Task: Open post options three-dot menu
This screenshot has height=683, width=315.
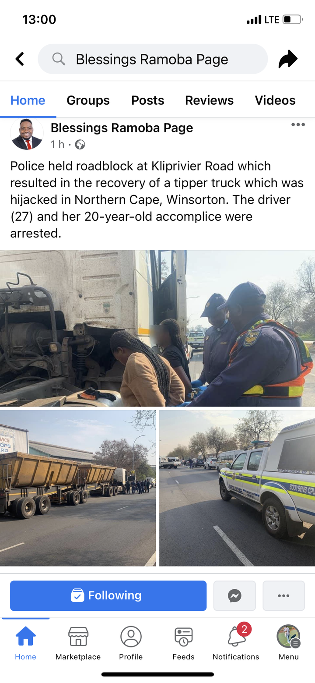Action: point(298,125)
